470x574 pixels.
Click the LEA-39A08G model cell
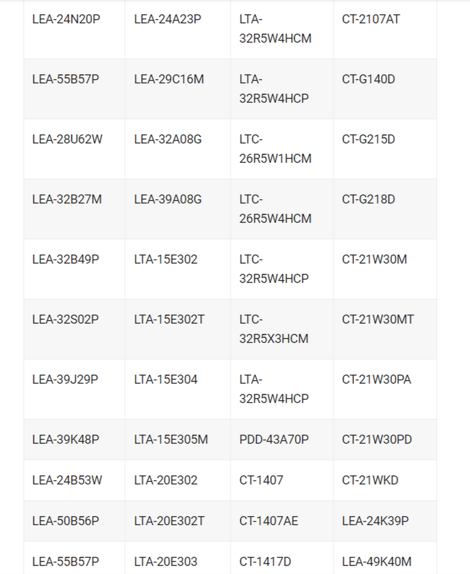pyautogui.click(x=168, y=199)
